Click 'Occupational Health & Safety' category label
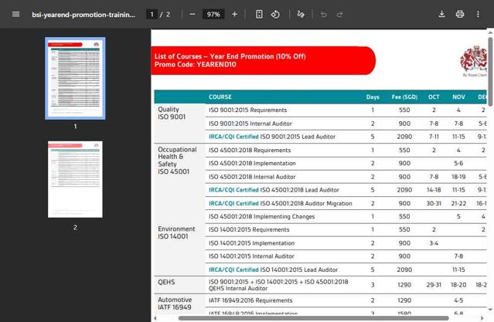The height and width of the screenshot is (322, 494). (177, 157)
